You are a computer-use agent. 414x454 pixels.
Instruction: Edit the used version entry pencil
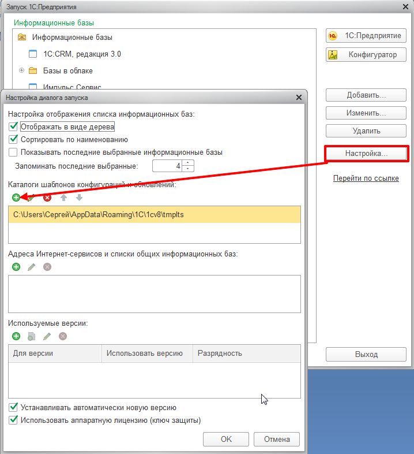click(x=47, y=336)
